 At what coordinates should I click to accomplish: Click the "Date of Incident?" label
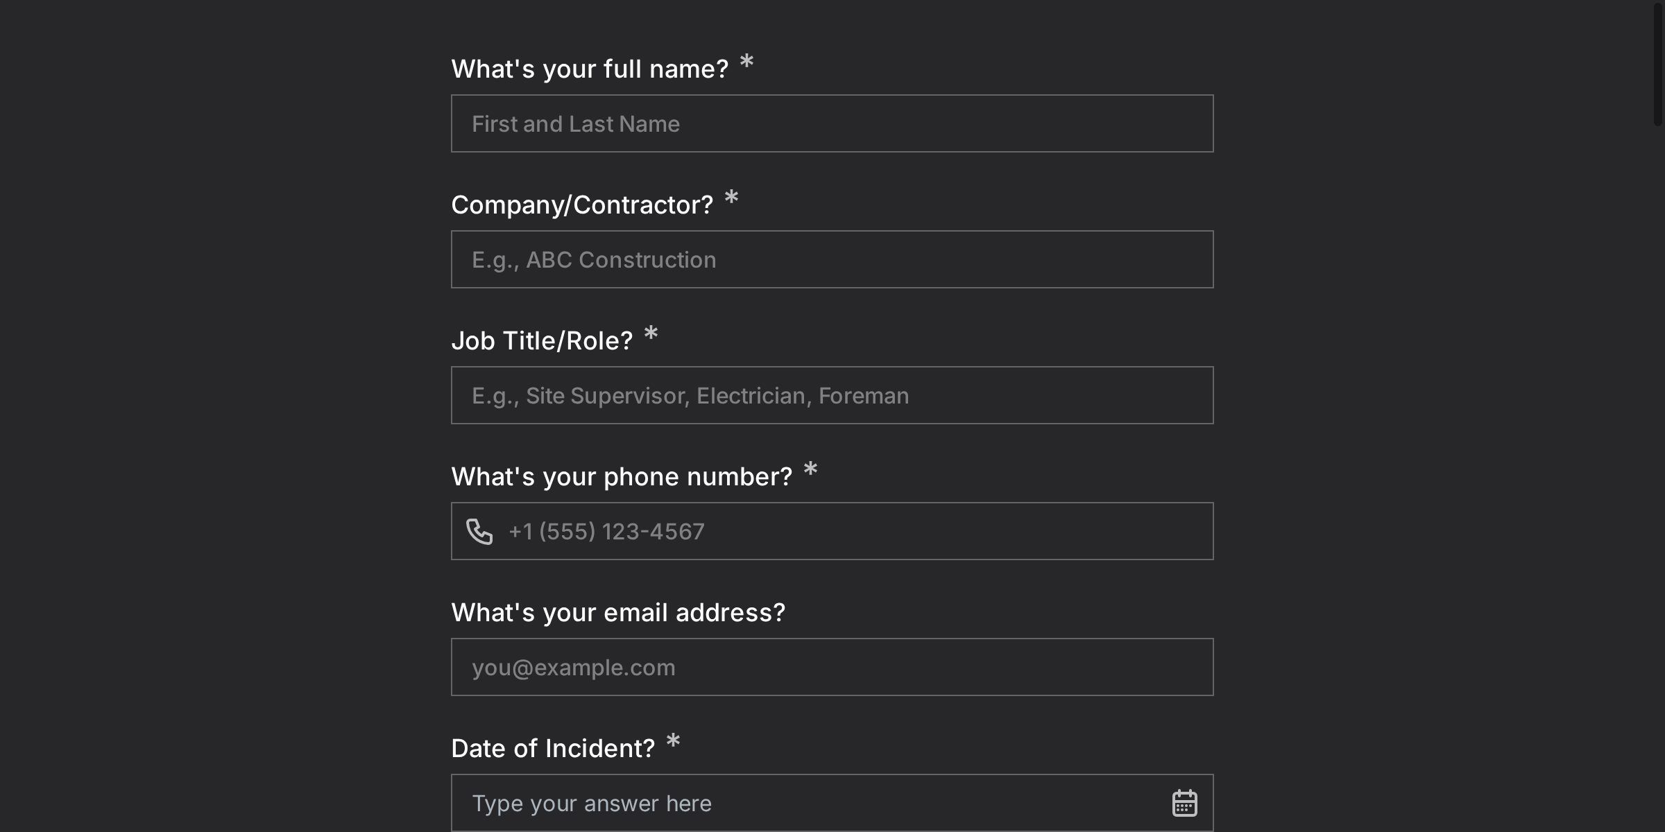(x=553, y=749)
